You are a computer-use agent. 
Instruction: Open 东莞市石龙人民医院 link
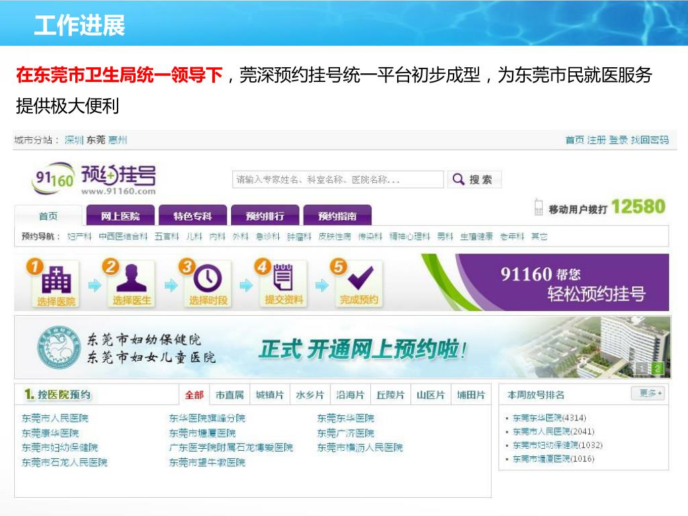(64, 462)
